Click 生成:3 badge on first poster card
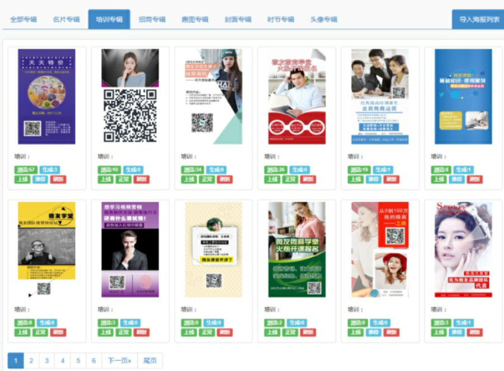 click(49, 170)
